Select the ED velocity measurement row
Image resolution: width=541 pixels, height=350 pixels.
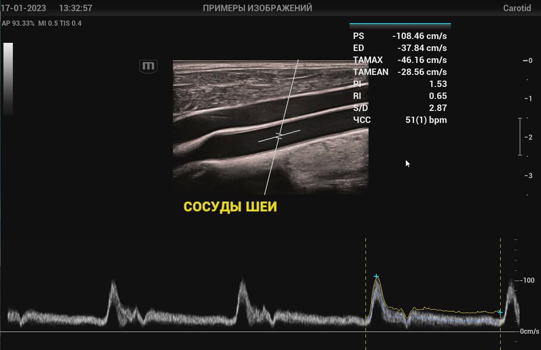[x=400, y=48]
